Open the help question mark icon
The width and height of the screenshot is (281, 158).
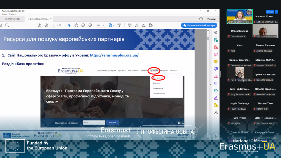201,19
